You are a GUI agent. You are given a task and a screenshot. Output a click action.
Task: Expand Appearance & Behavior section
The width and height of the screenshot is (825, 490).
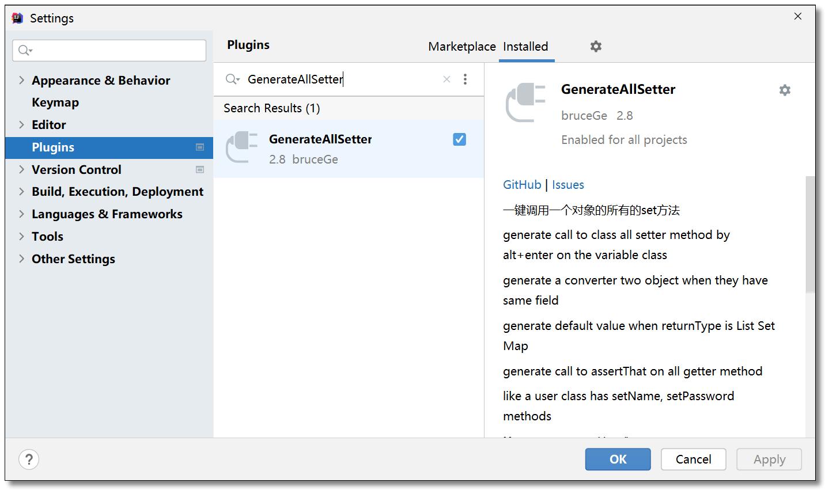[x=21, y=80]
